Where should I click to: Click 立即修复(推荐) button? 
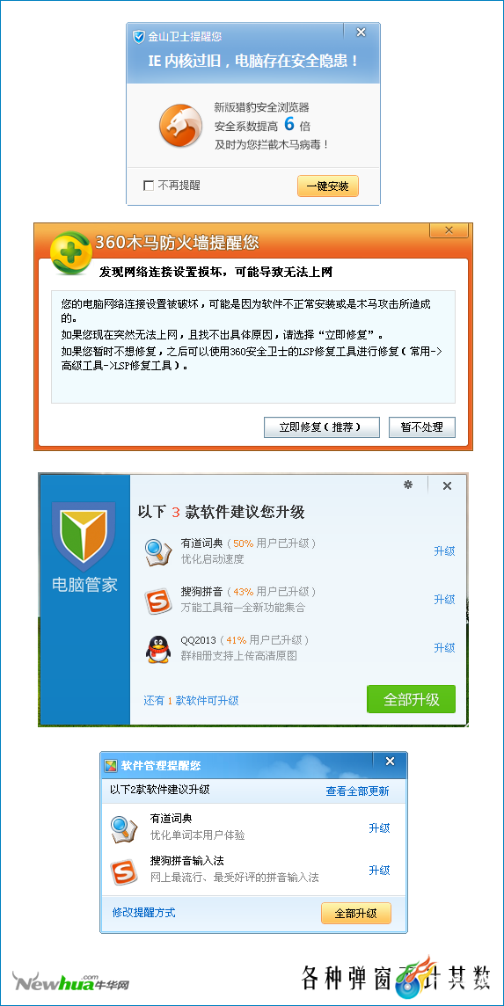pyautogui.click(x=322, y=427)
